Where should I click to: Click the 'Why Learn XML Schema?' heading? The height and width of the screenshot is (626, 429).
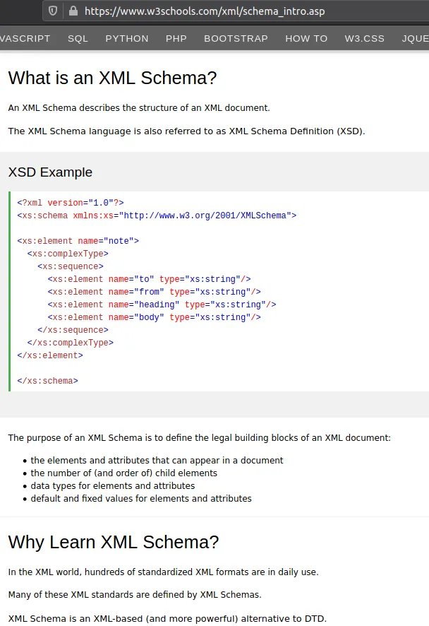click(x=114, y=542)
